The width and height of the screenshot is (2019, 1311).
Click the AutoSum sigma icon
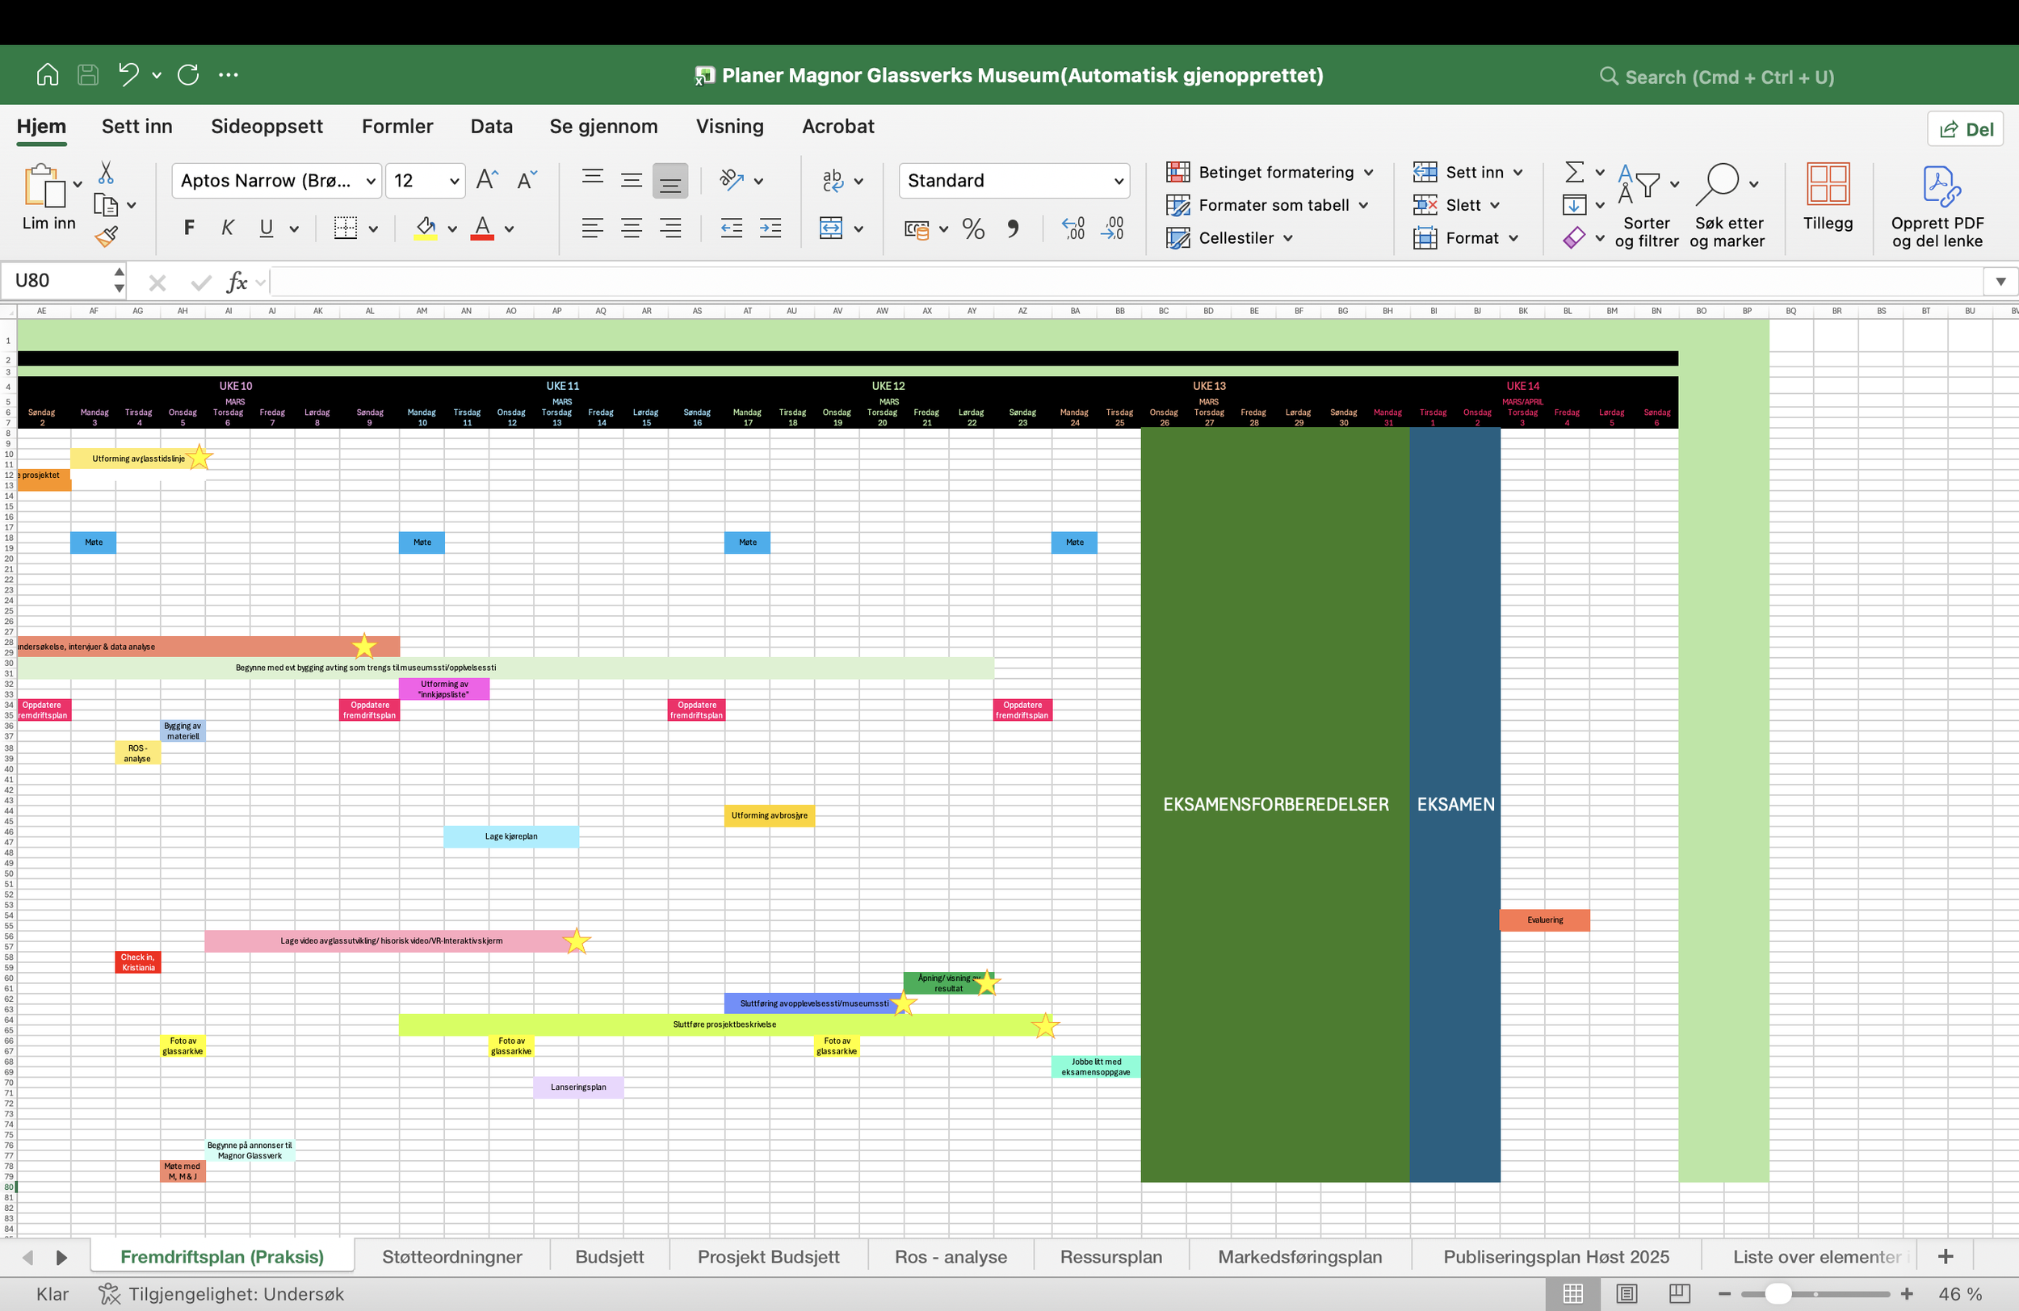1574,172
